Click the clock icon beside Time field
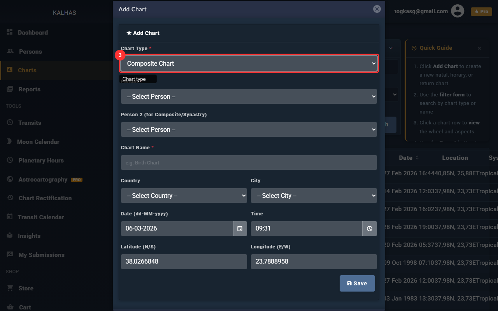 (369, 229)
